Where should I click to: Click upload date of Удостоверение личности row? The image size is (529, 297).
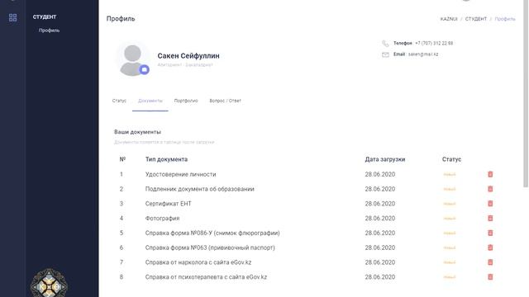[380, 174]
